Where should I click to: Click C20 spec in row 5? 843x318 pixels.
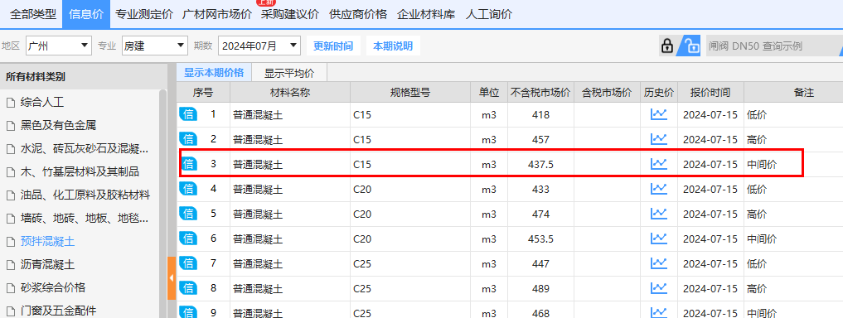pos(362,214)
